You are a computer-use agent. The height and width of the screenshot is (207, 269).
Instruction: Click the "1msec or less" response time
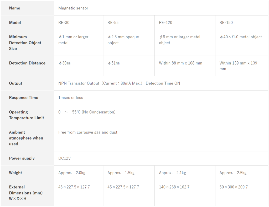click(71, 98)
